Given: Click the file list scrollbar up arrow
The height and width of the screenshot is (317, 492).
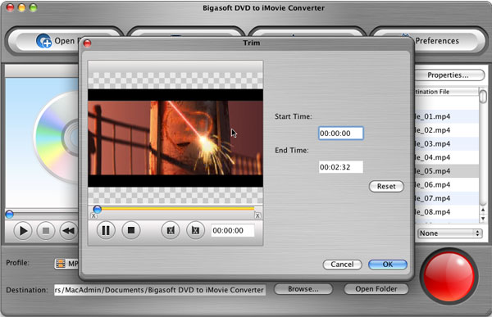Looking at the screenshot, I should coord(483,210).
